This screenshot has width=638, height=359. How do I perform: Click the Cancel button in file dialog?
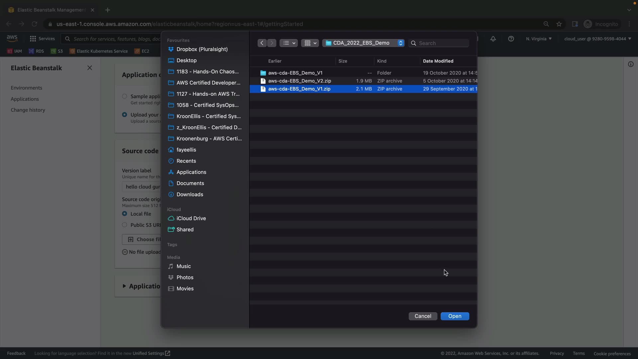pyautogui.click(x=423, y=316)
